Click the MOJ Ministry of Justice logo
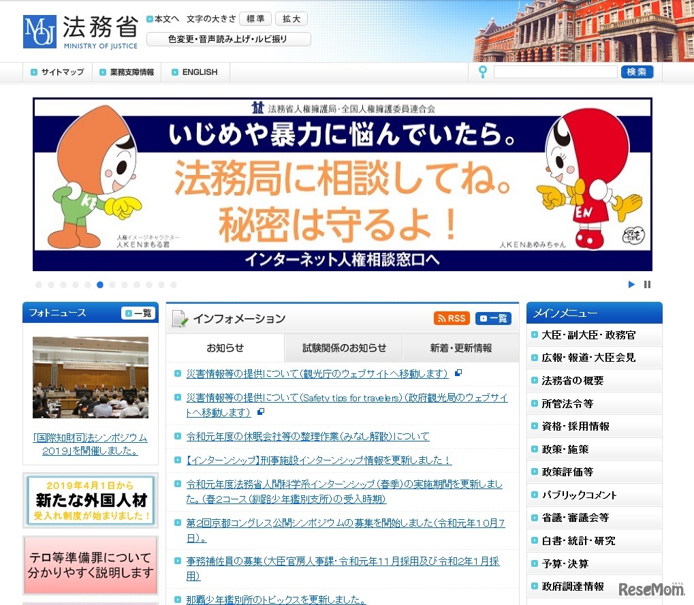The height and width of the screenshot is (605, 694). point(80,32)
